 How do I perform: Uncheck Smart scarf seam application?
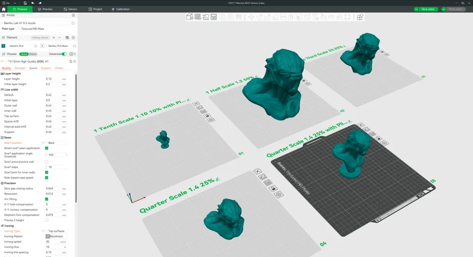[46, 148]
